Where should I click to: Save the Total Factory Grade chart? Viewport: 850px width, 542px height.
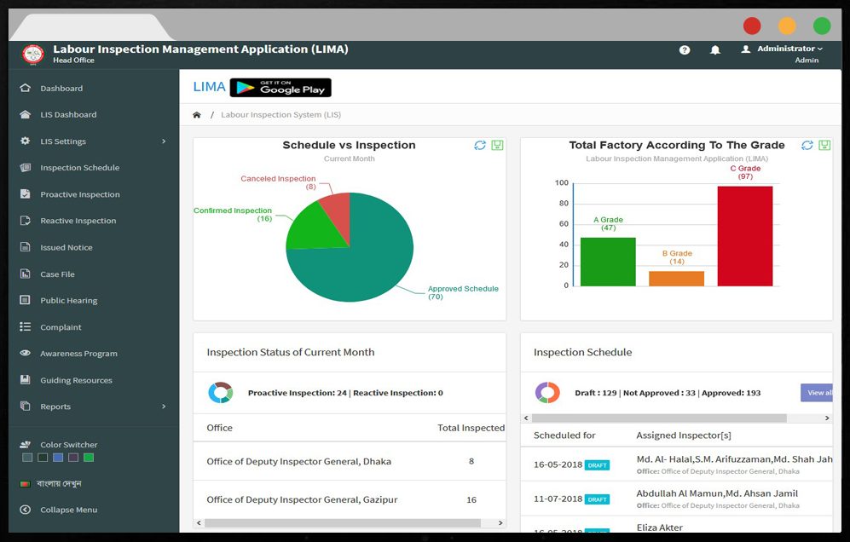click(824, 145)
